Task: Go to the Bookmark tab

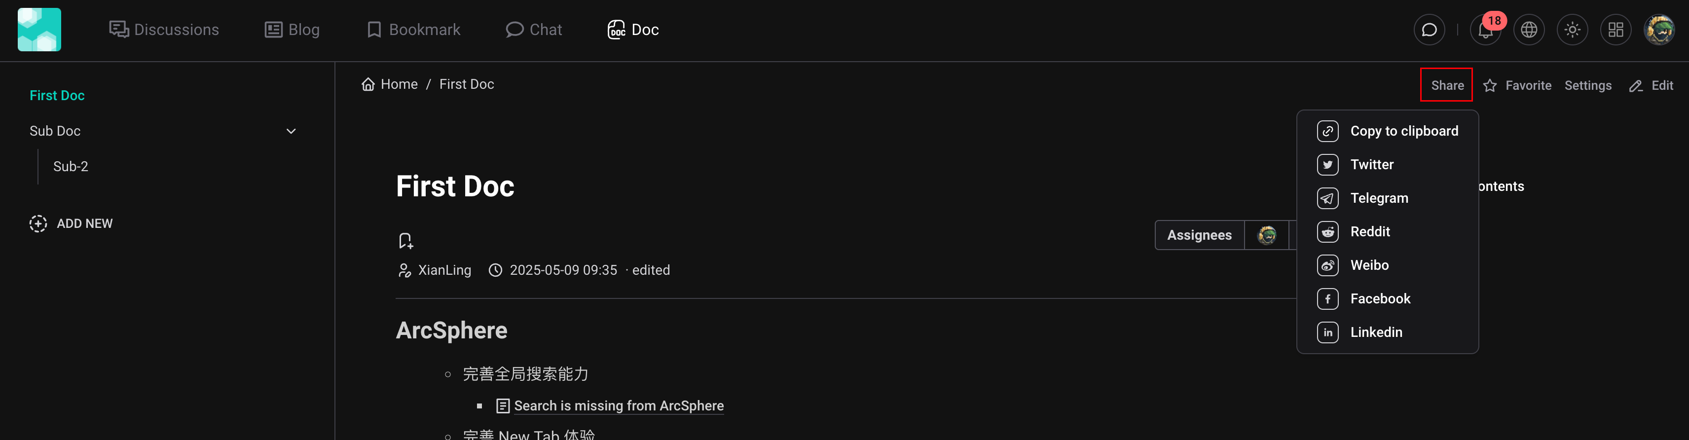Action: 414,30
